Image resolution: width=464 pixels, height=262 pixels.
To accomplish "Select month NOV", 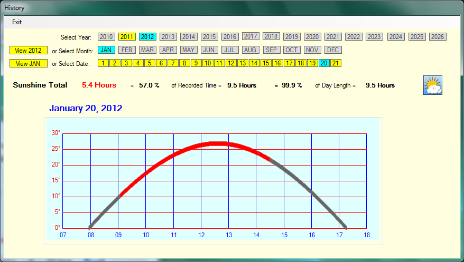I will [312, 50].
